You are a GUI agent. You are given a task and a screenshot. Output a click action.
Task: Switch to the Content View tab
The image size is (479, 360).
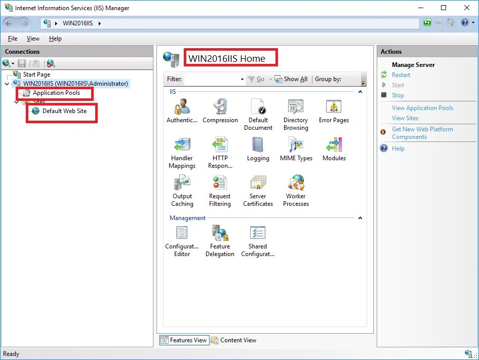[234, 340]
